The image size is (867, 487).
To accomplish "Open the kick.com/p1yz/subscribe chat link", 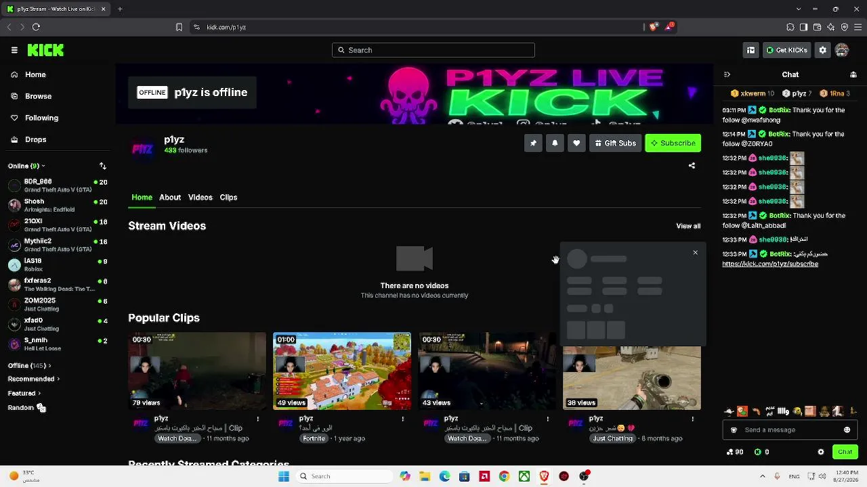I will (770, 264).
